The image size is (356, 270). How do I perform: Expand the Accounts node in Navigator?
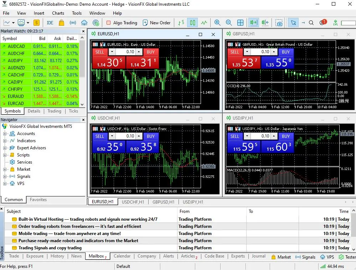click(x=5, y=134)
